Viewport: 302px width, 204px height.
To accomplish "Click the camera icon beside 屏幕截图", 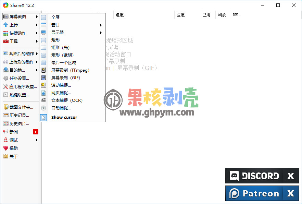I will pyautogui.click(x=6, y=16).
